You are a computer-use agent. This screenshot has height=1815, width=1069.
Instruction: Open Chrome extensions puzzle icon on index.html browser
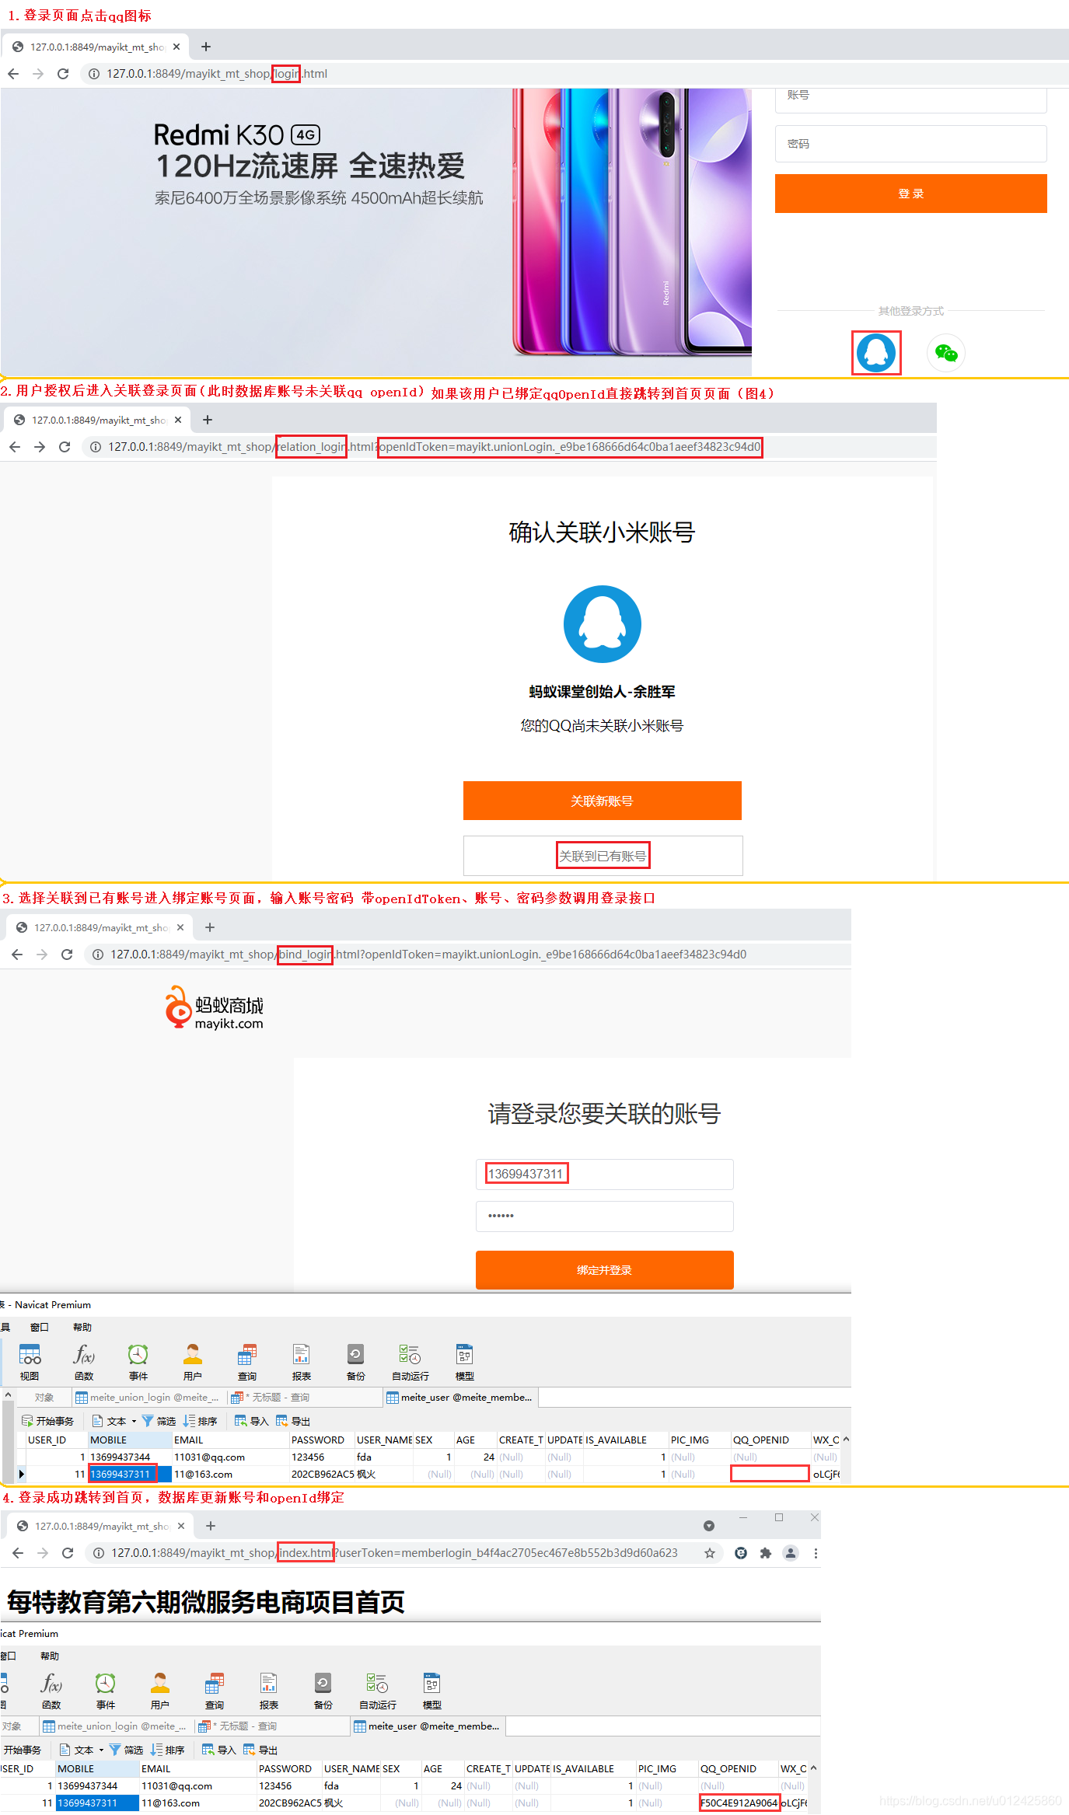(766, 1553)
